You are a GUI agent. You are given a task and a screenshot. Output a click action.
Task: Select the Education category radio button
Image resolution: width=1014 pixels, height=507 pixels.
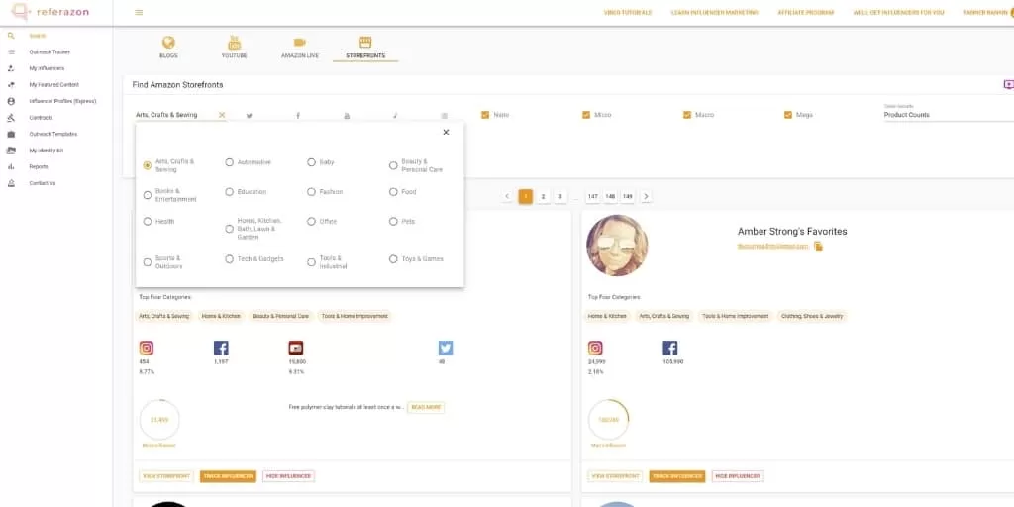pos(229,192)
